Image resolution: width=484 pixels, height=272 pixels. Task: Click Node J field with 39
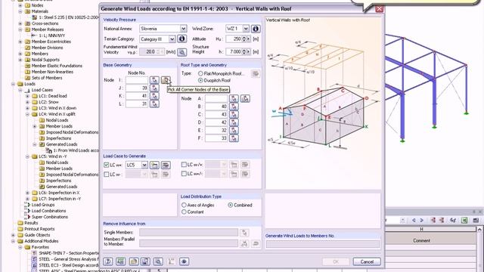[137, 88]
